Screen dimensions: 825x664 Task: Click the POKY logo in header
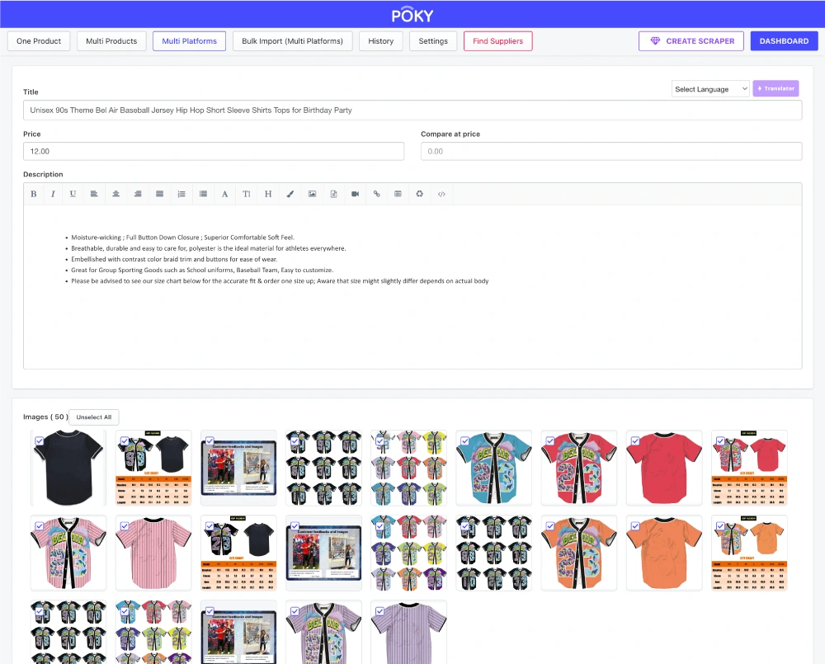[412, 15]
